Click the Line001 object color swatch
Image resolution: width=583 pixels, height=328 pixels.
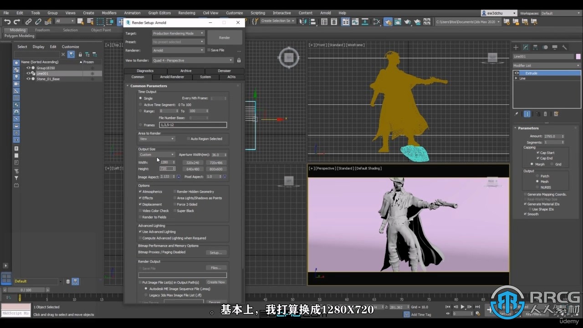(x=578, y=56)
